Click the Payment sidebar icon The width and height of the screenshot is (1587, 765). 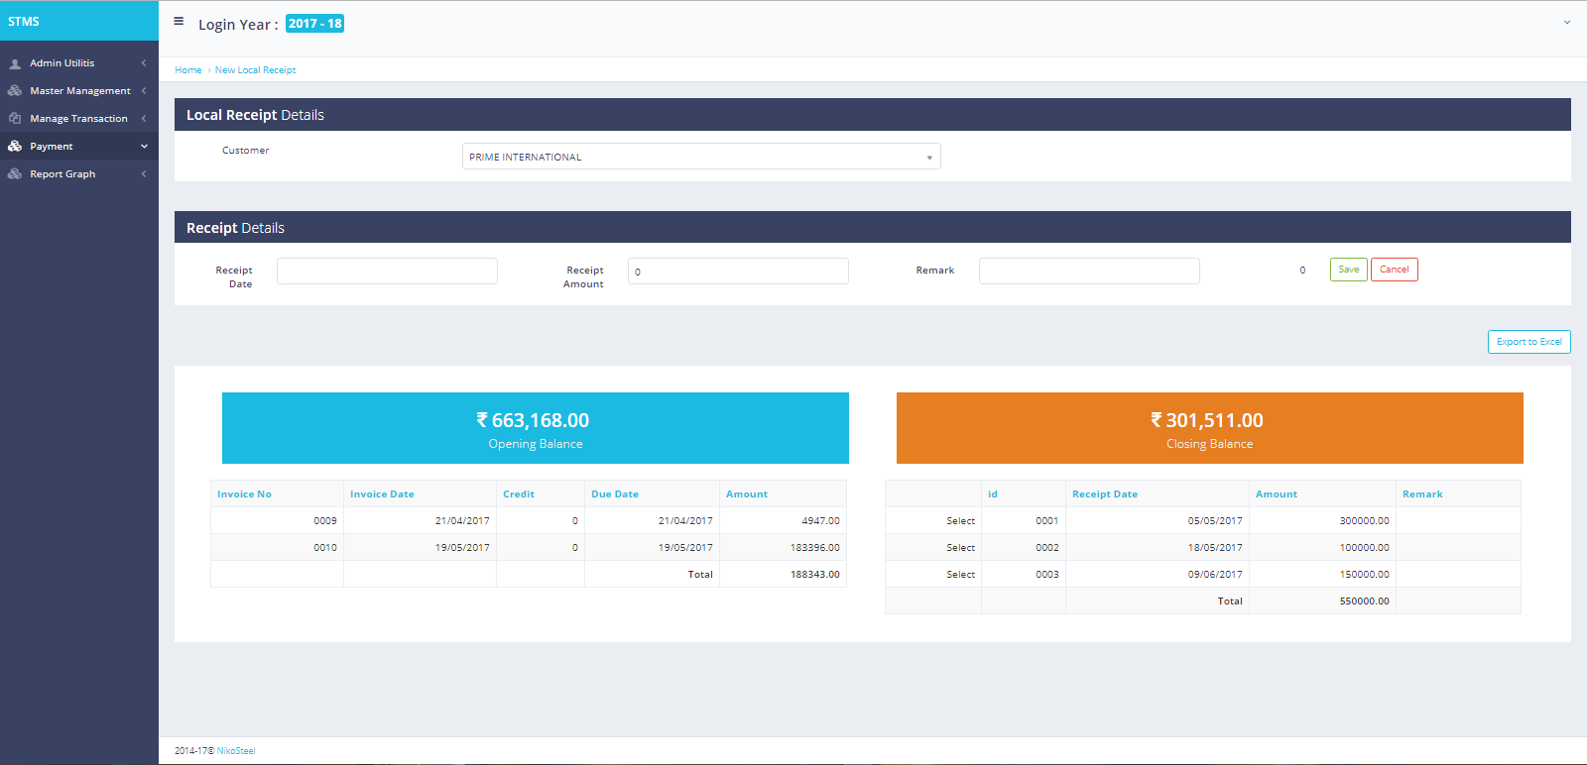(15, 147)
